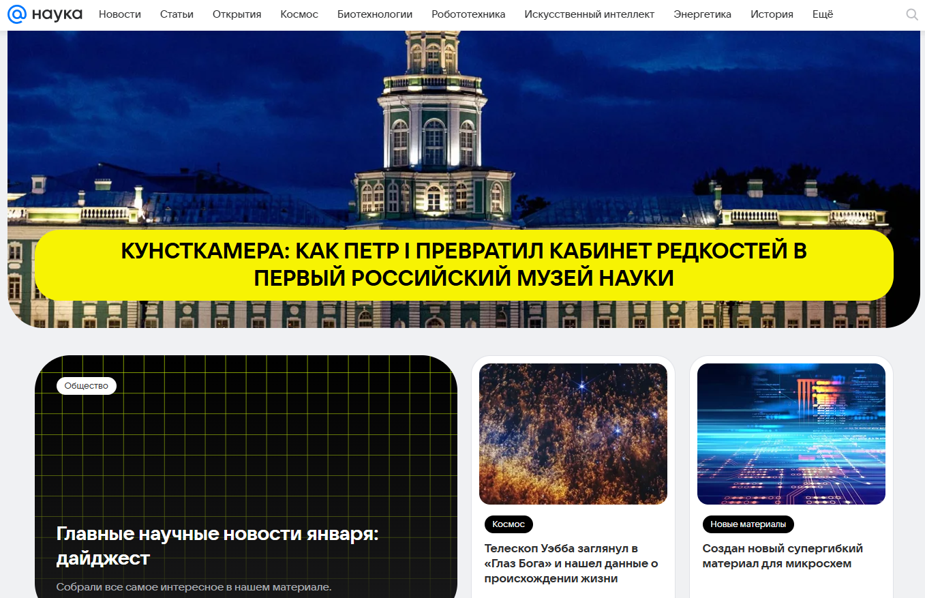Image resolution: width=925 pixels, height=598 pixels.
Task: Open the Робототехника category
Action: click(468, 14)
